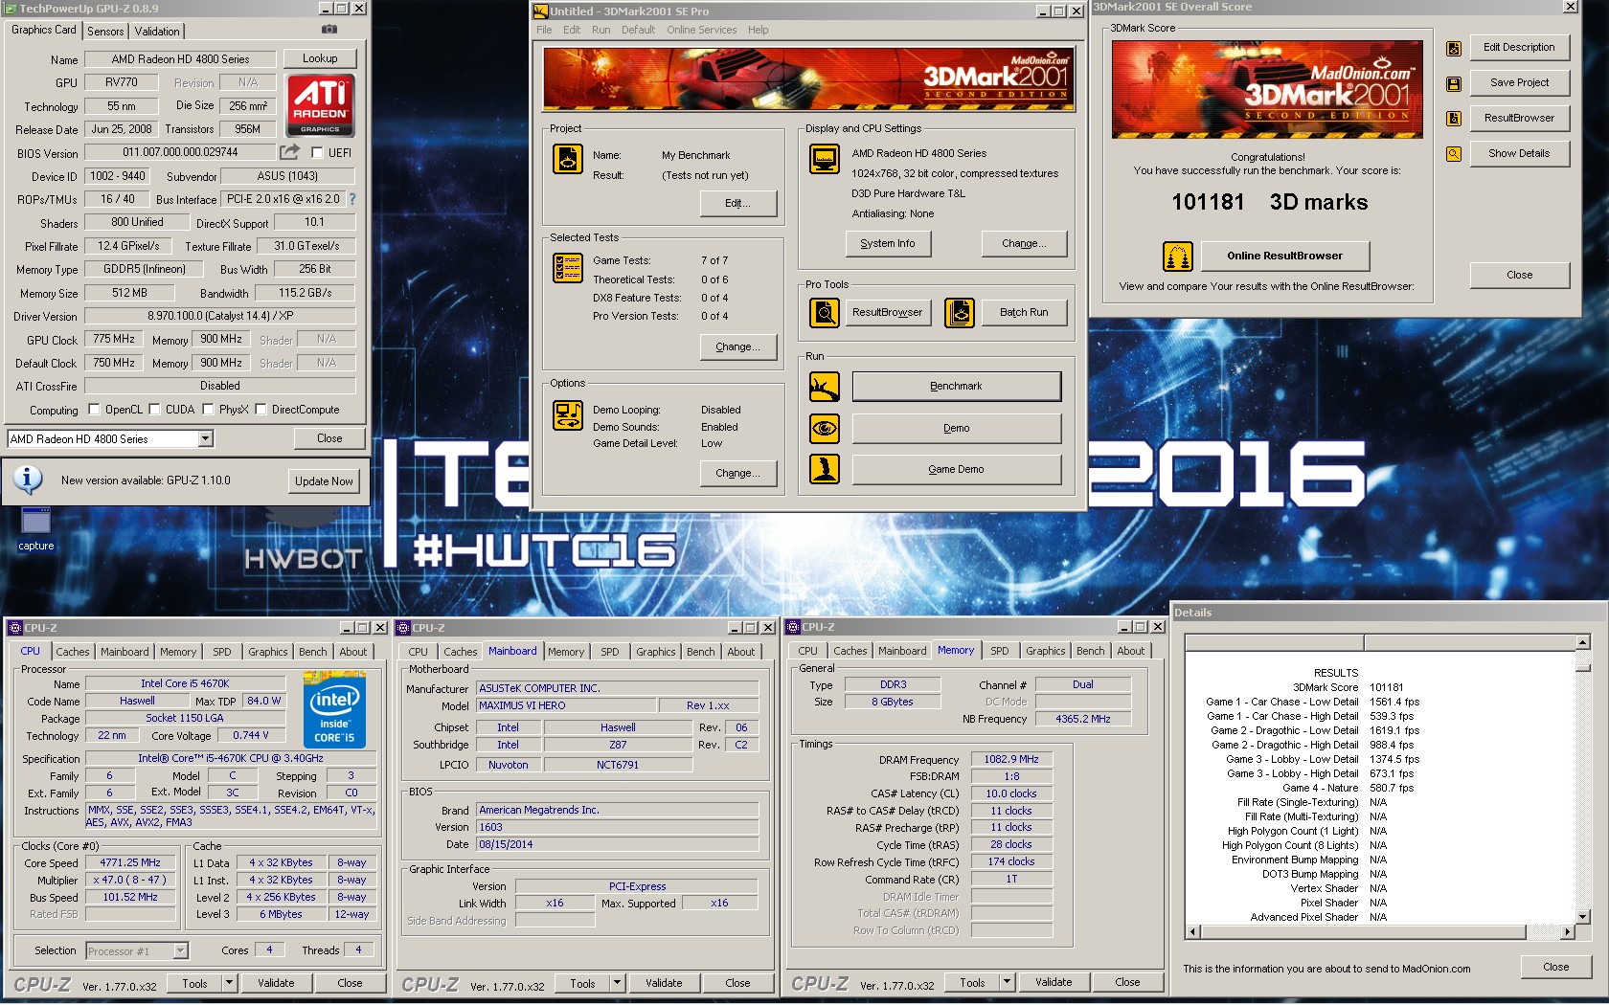Click the Benchmark button

point(957,387)
